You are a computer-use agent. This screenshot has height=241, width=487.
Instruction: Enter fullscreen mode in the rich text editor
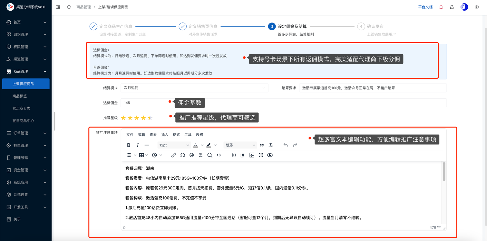pyautogui.click(x=261, y=155)
